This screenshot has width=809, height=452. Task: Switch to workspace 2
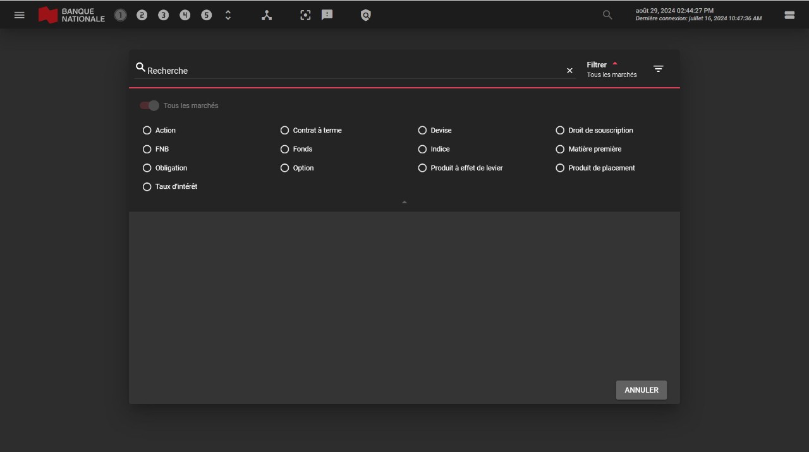point(142,15)
